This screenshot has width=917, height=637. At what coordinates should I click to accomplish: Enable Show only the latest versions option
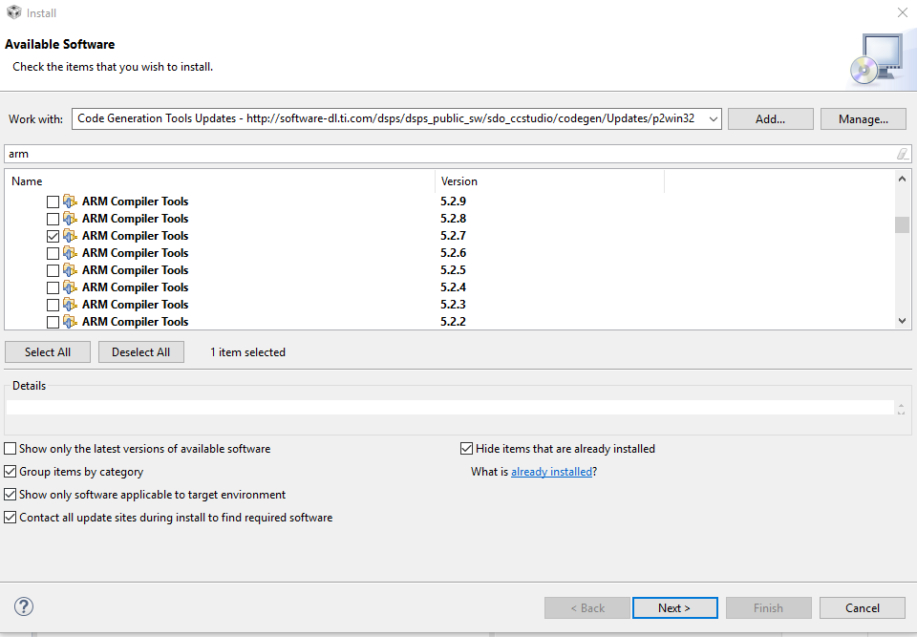pyautogui.click(x=11, y=449)
